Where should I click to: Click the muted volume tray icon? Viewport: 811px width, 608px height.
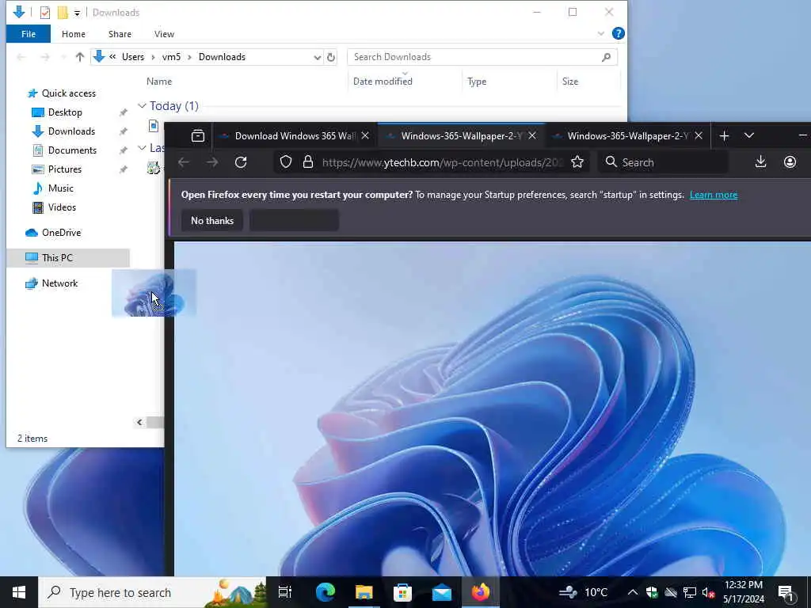(x=709, y=592)
